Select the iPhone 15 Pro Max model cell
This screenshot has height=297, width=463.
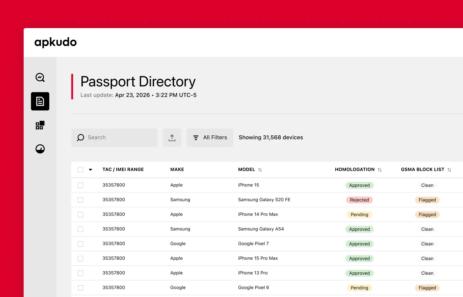258,258
